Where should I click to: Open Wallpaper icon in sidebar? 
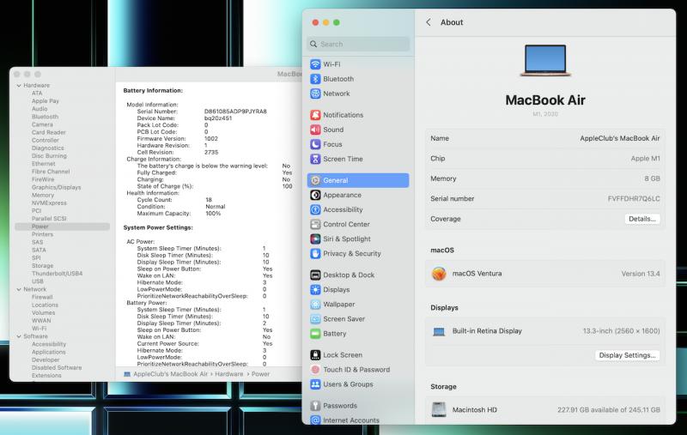click(315, 304)
